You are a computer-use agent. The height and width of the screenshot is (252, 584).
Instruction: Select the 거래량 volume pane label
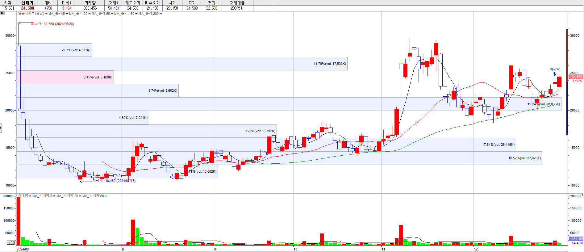coord(23,196)
